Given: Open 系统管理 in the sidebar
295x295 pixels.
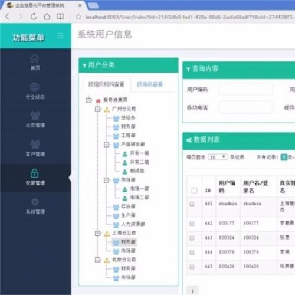Looking at the screenshot, I should pos(35,206).
